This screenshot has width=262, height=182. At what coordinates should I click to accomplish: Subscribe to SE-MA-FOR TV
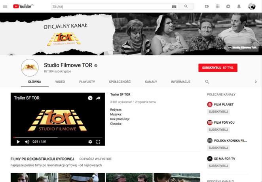point(218,166)
